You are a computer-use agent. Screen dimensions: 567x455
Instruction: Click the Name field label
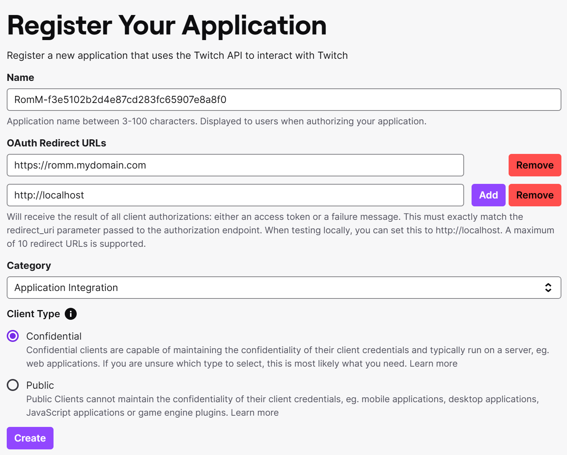21,78
